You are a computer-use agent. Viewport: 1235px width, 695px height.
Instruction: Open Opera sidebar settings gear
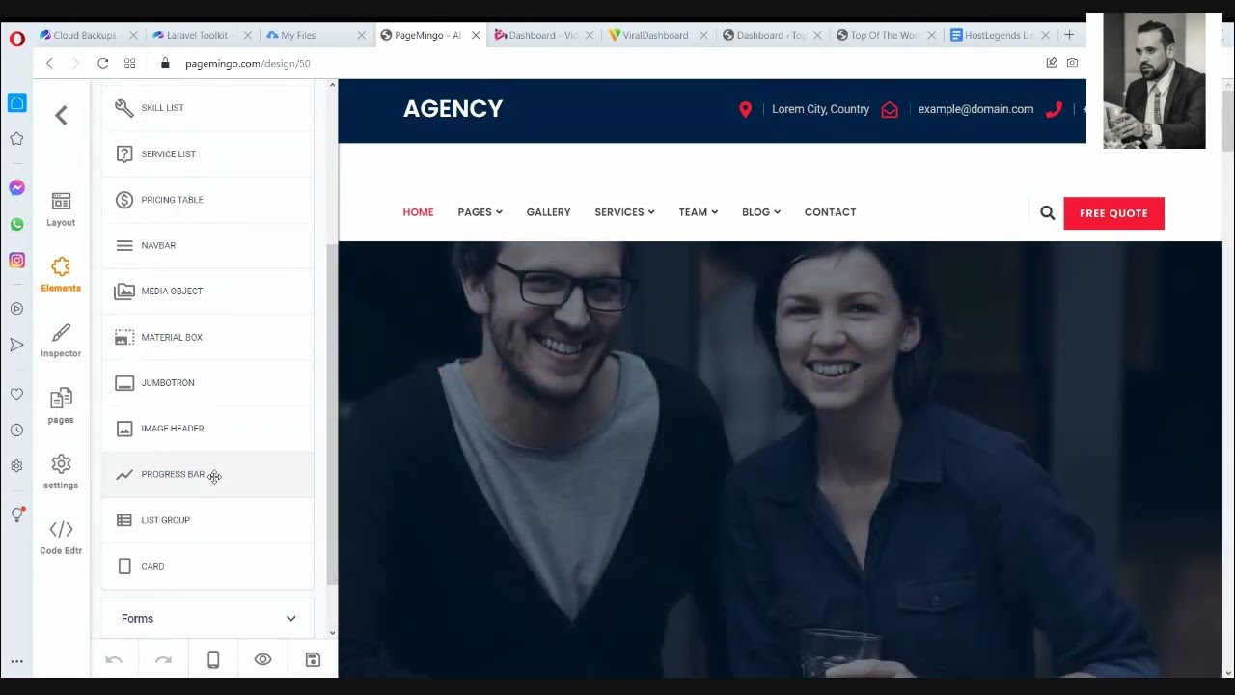coord(16,465)
